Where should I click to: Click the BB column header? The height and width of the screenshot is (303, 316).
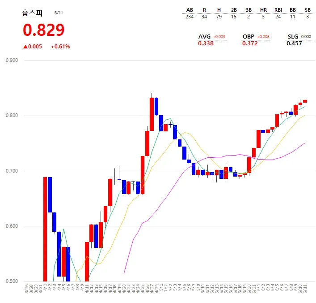[x=293, y=10]
